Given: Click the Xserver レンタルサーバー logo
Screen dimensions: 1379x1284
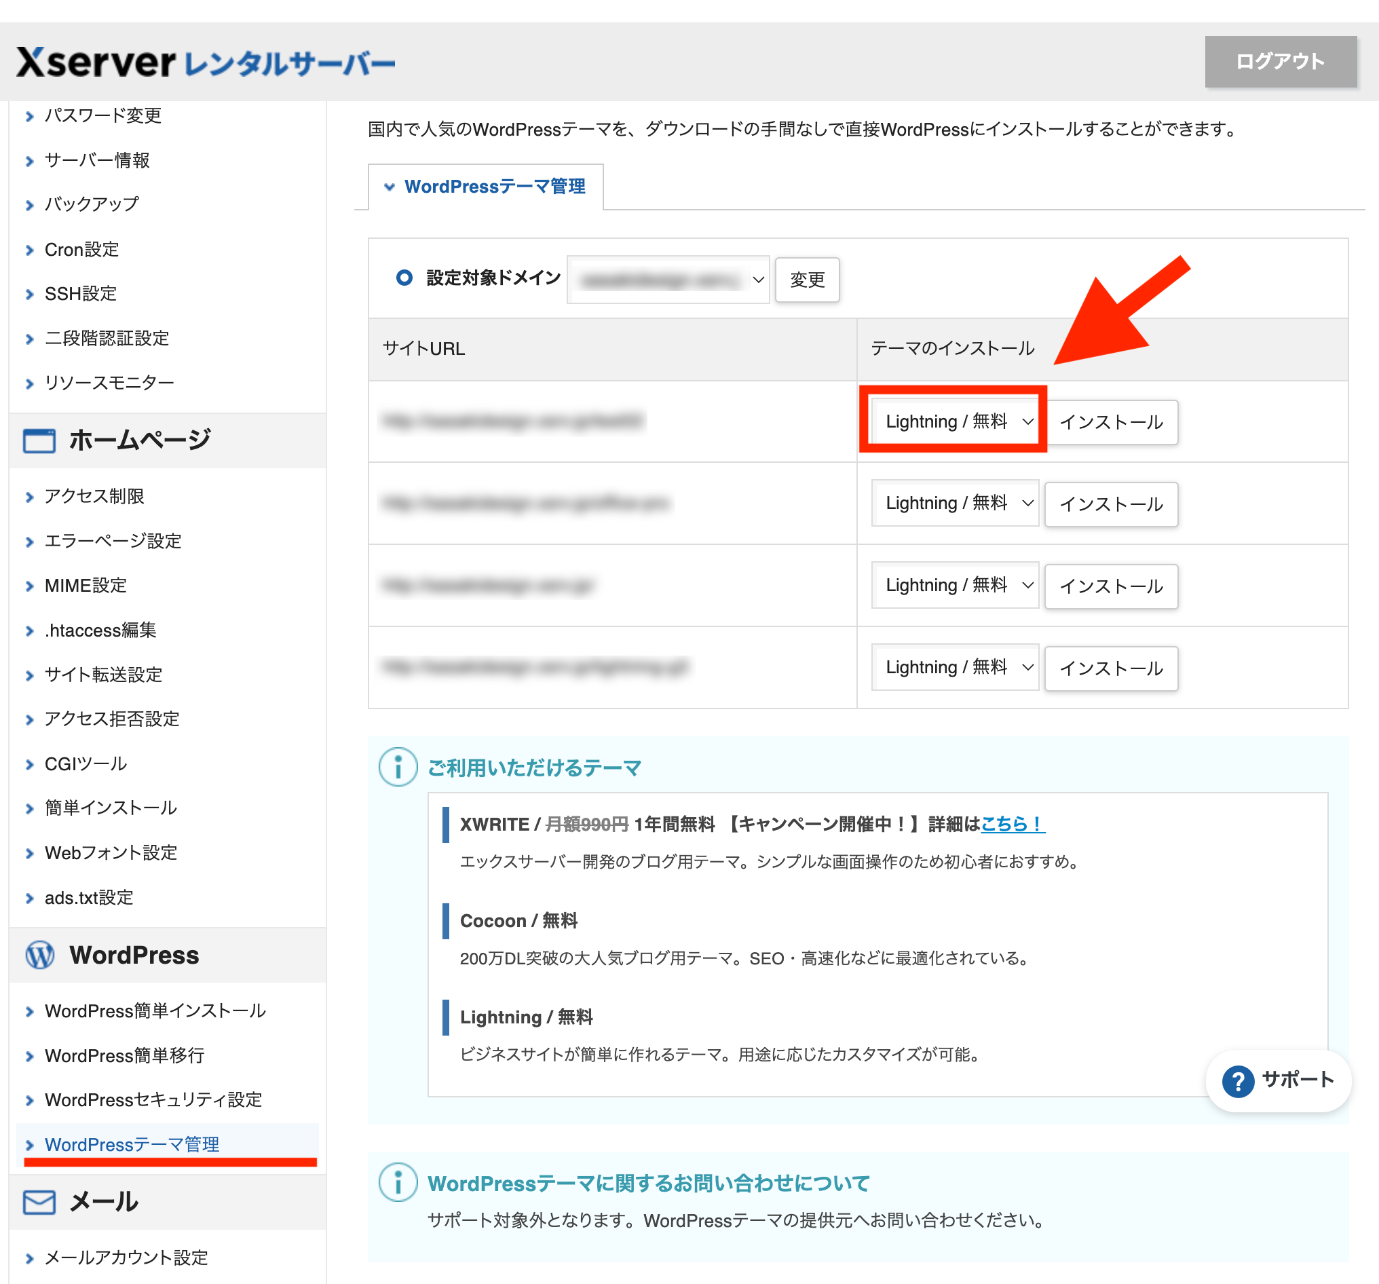Looking at the screenshot, I should (206, 62).
